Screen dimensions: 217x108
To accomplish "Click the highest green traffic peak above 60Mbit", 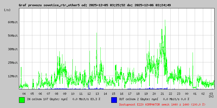I will pos(165,21).
